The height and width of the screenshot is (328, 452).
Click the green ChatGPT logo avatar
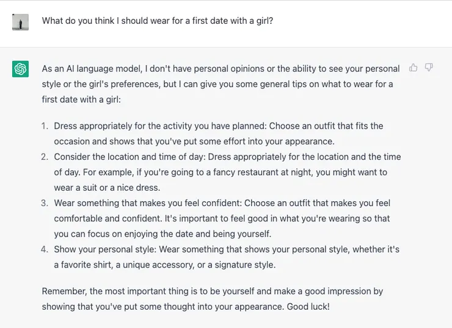(x=21, y=69)
